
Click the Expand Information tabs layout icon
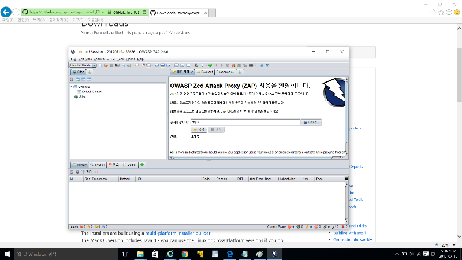pyautogui.click(x=163, y=65)
